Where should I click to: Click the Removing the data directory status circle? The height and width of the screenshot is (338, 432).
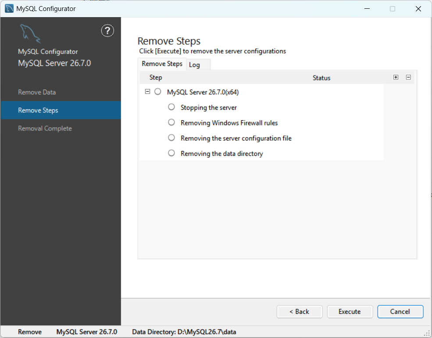click(171, 153)
